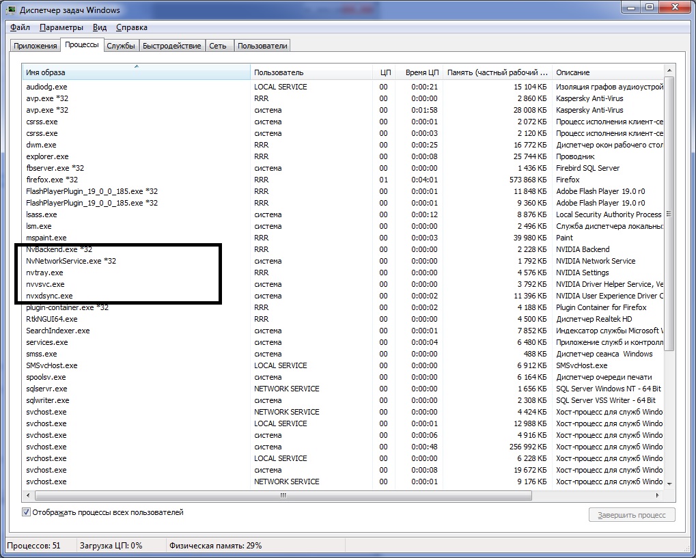This screenshot has width=696, height=558.
Task: Select the nvxdsync.exe process
Action: [x=343, y=296]
